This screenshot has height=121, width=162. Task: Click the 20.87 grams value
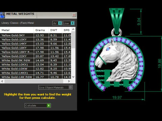(x=39, y=56)
